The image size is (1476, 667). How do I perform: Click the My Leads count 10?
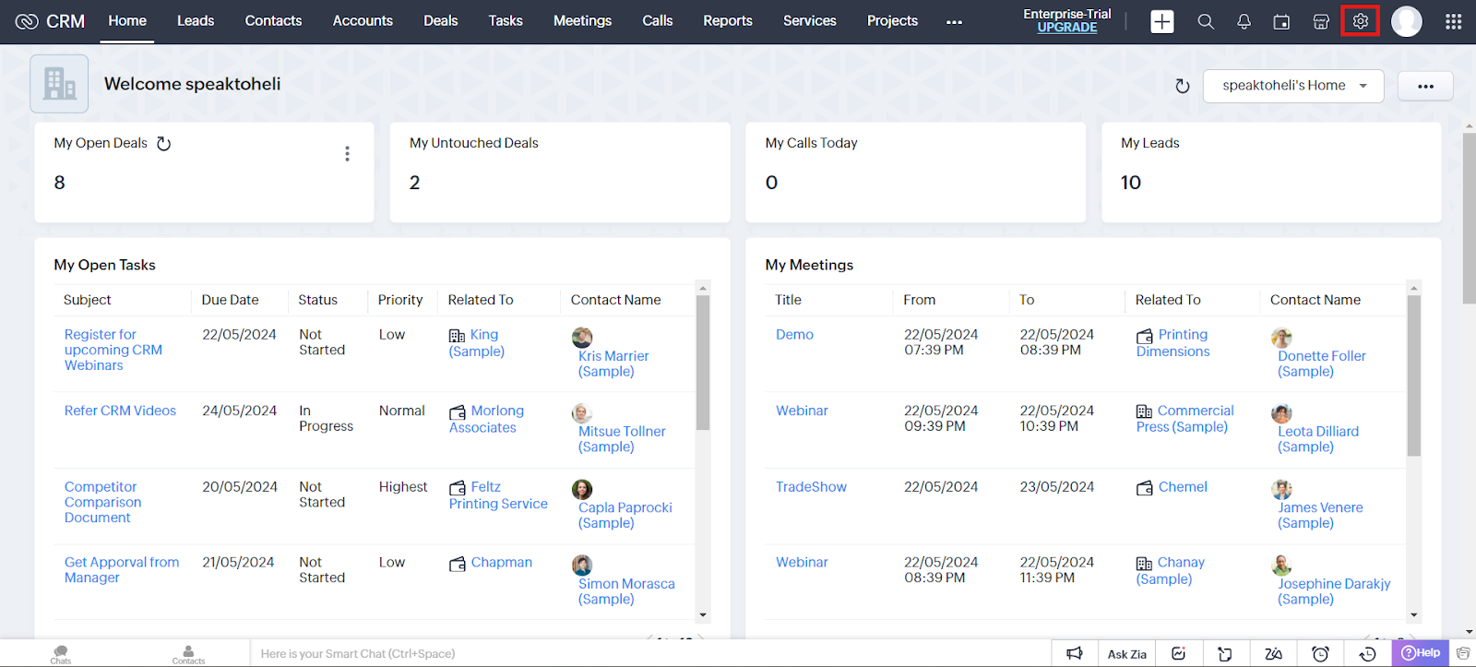1131,183
